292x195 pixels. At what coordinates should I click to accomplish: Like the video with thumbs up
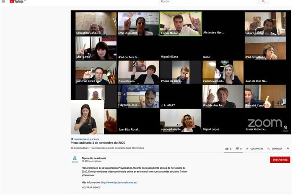pyautogui.click(x=227, y=149)
